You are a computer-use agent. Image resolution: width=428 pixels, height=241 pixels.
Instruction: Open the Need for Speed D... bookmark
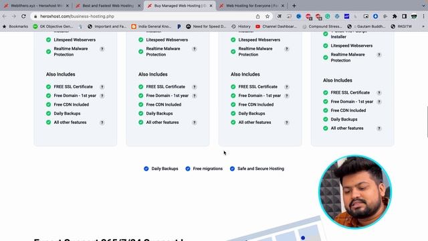pos(206,27)
